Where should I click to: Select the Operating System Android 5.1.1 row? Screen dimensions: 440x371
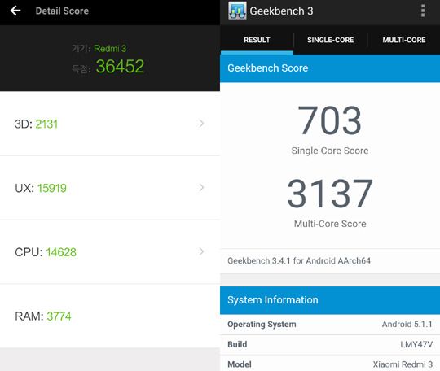point(330,324)
